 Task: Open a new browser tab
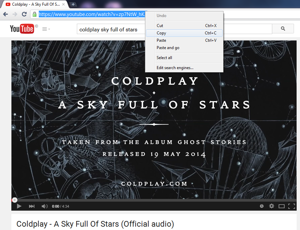point(73,4)
